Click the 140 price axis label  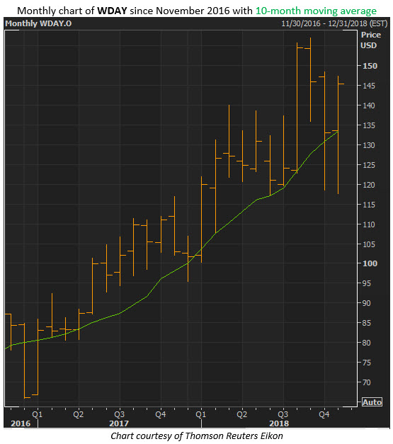[369, 106]
